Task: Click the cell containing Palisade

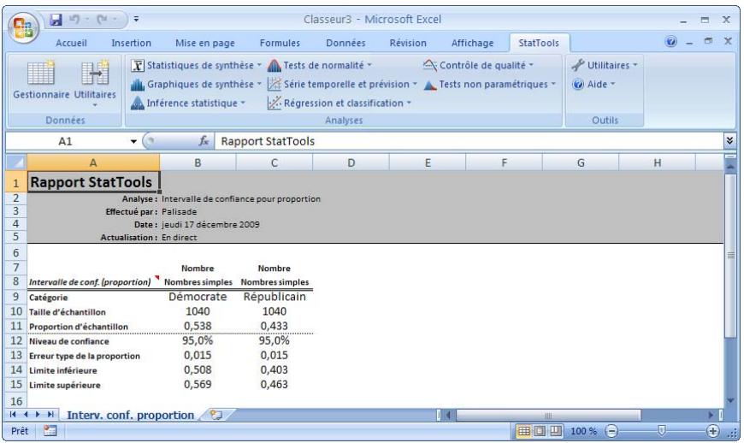Action: pyautogui.click(x=180, y=211)
